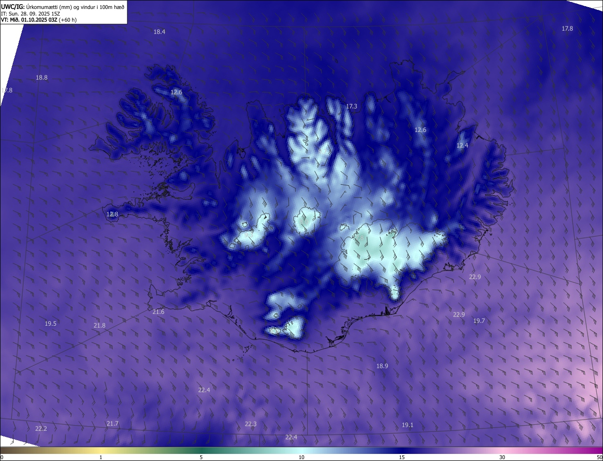Image resolution: width=603 pixels, height=461 pixels.
Task: Select the 19.7 value off the southeast coast
Action: (x=479, y=321)
